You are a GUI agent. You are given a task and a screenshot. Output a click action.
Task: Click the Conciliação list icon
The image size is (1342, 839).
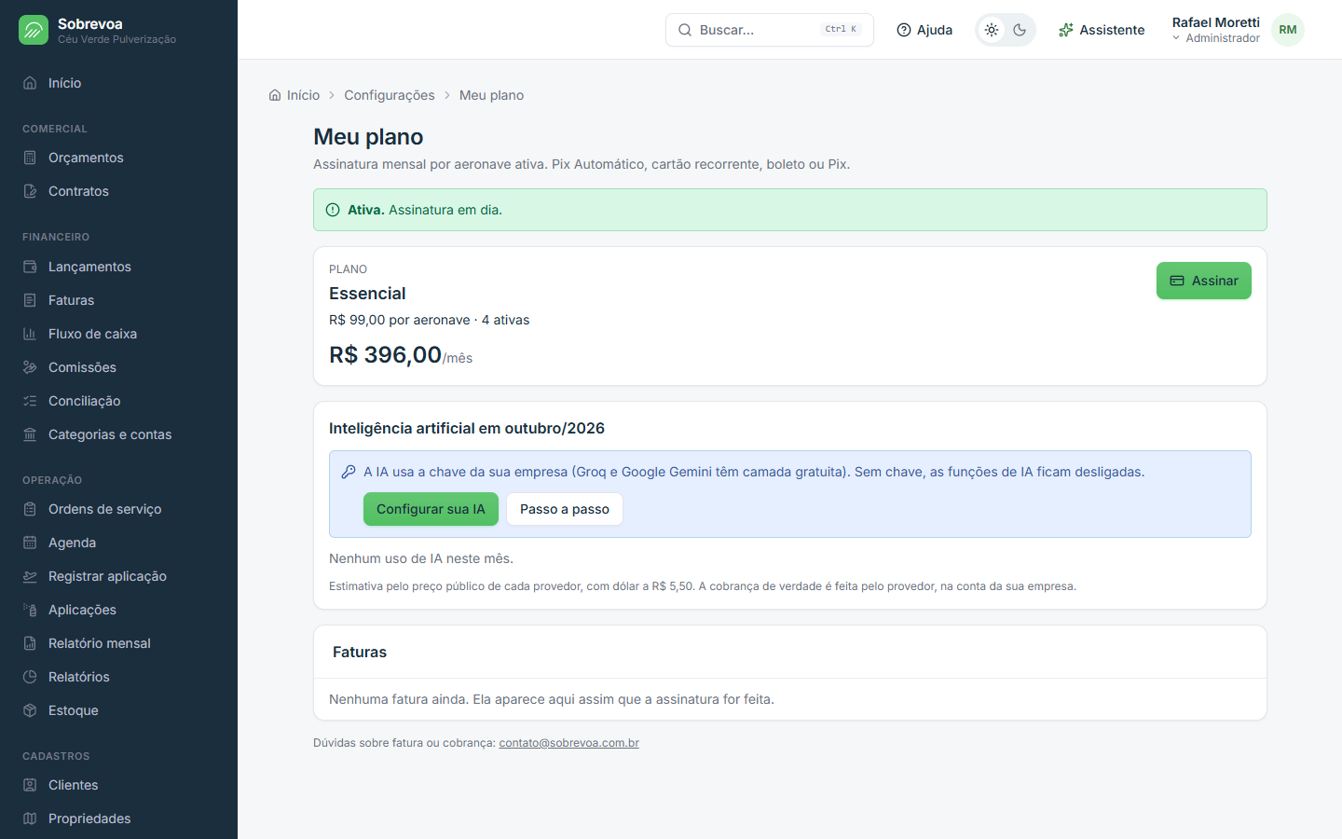click(30, 401)
